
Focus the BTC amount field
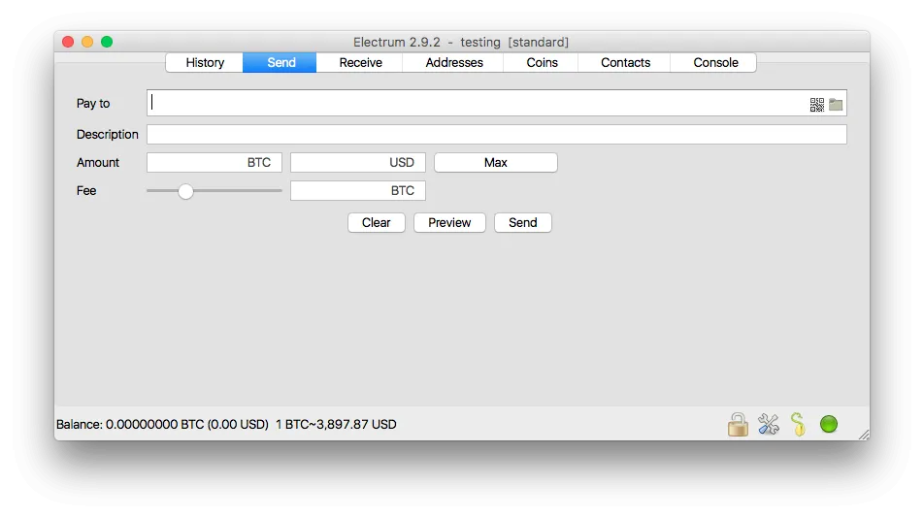[x=214, y=162]
